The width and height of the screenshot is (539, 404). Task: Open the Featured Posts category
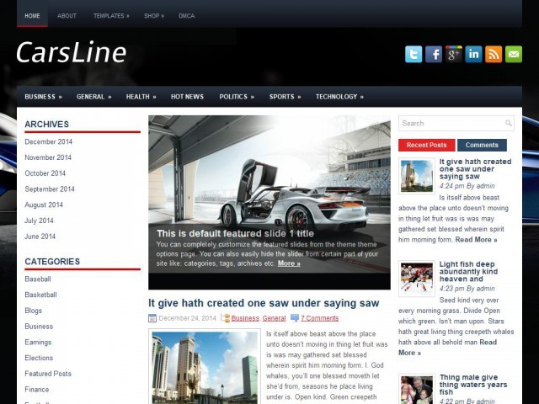tap(48, 374)
